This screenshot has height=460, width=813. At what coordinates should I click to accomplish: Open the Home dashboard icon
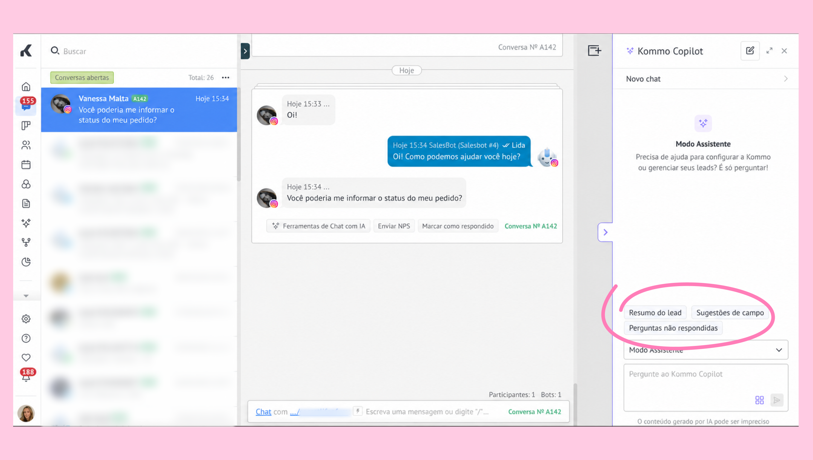[26, 87]
